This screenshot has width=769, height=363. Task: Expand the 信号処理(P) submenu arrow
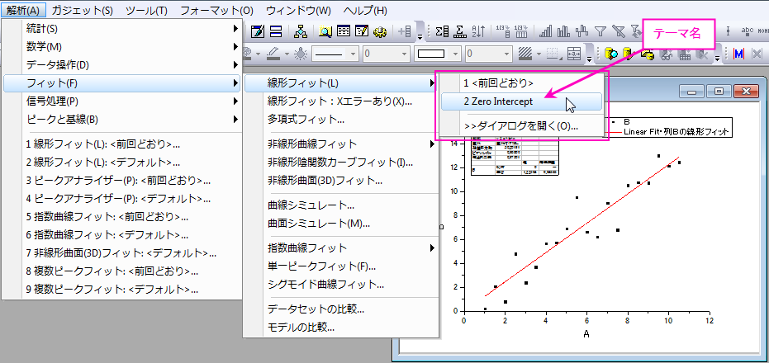coord(236,101)
